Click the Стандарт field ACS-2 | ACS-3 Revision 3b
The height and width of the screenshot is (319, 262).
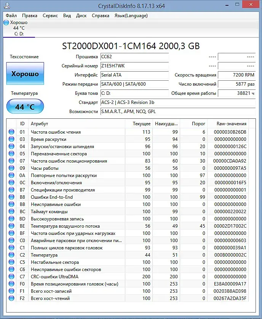(x=178, y=102)
